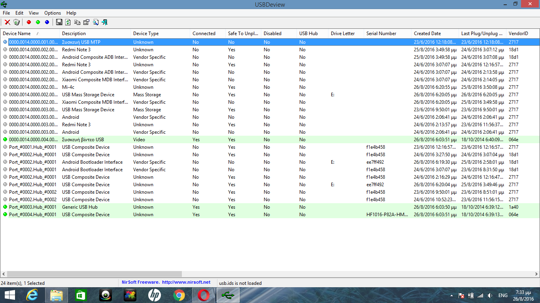Show hidden system tray icons
The width and height of the screenshot is (540, 303).
click(451, 296)
